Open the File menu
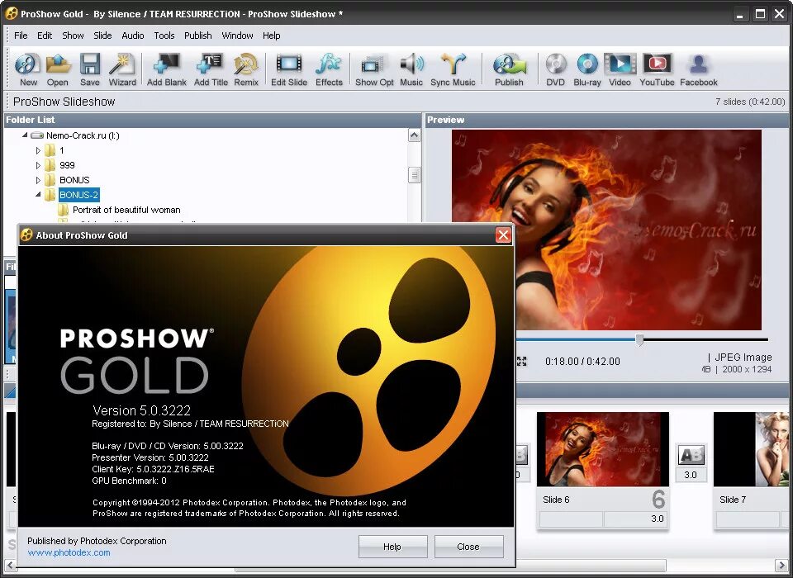This screenshot has width=793, height=578. click(21, 36)
